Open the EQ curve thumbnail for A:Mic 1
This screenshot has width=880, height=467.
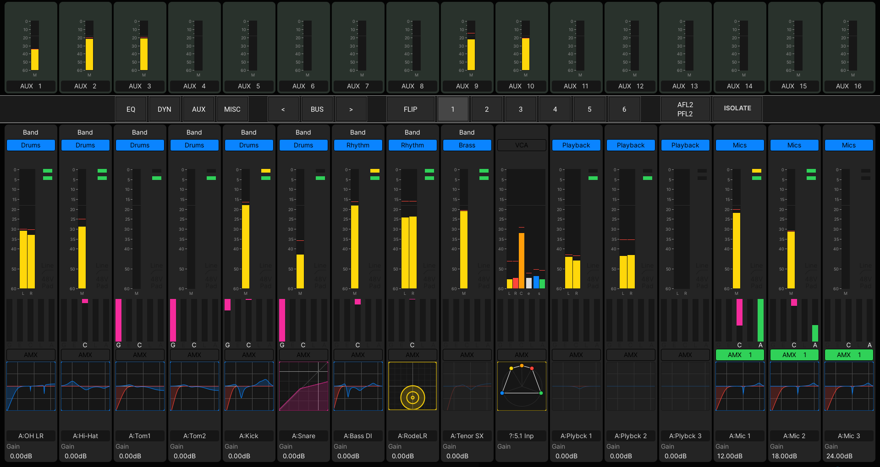[x=740, y=386]
